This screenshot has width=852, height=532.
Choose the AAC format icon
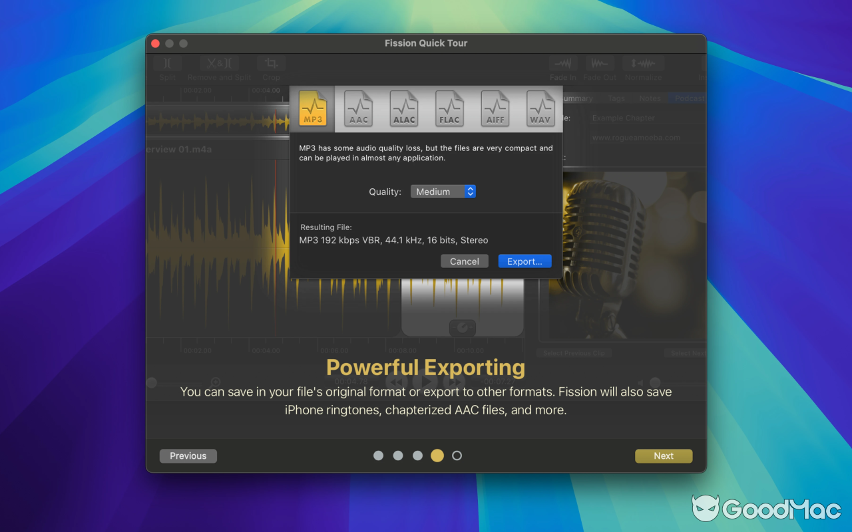pos(358,110)
